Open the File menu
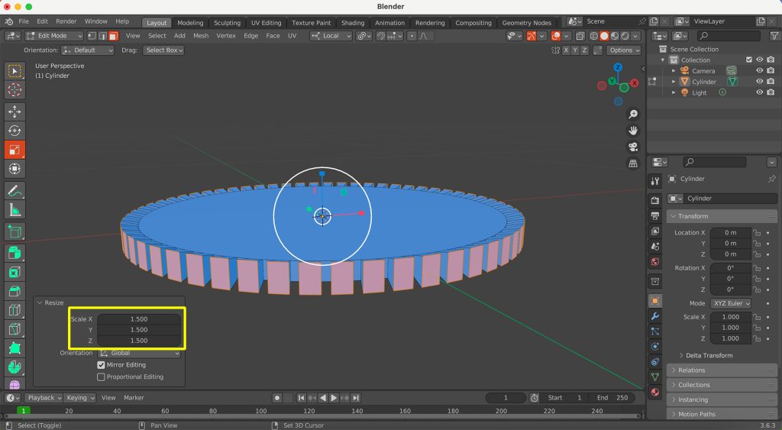Screen dimensions: 782x430 coord(24,21)
